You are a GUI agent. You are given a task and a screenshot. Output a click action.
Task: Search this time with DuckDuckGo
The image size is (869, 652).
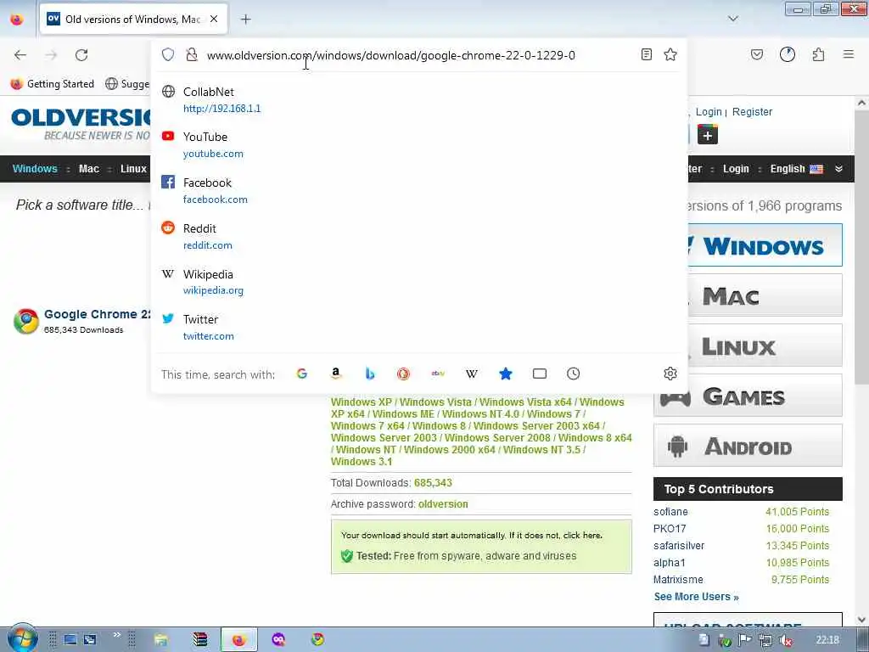[403, 374]
